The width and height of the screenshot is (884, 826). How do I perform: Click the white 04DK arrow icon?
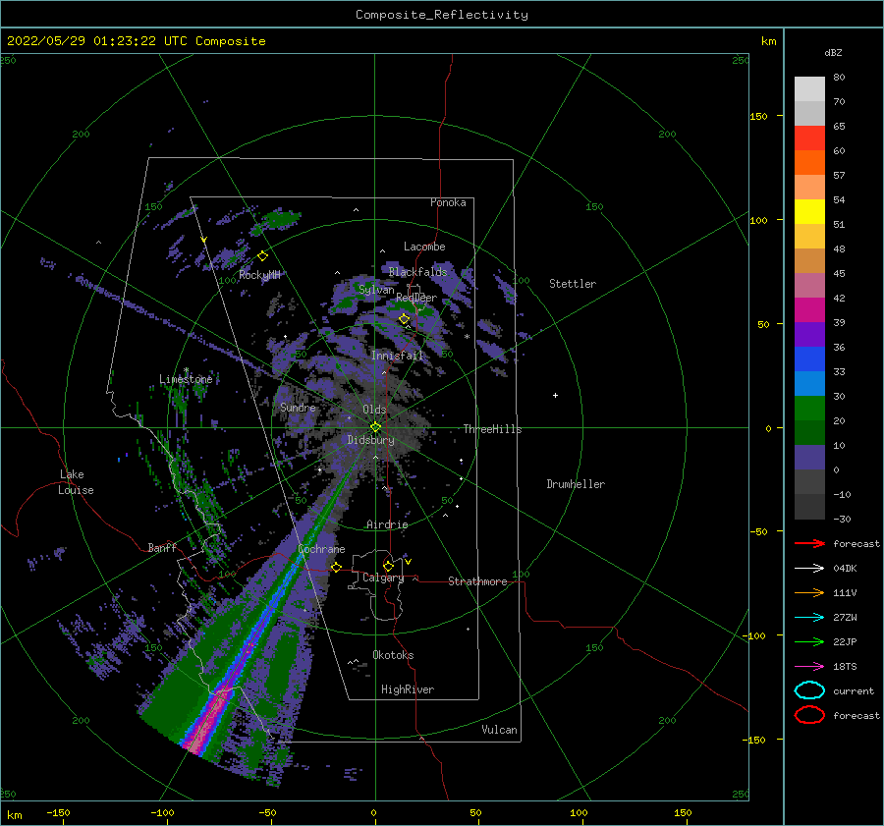(809, 568)
